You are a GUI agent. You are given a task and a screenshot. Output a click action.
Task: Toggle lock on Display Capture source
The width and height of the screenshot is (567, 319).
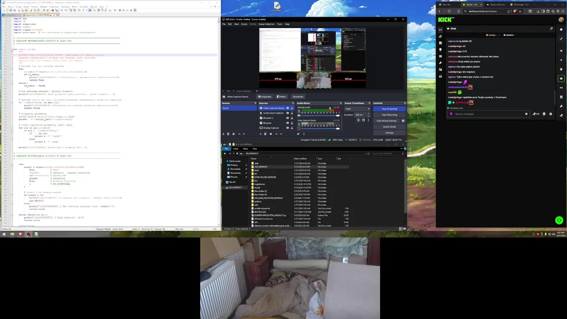(x=292, y=128)
